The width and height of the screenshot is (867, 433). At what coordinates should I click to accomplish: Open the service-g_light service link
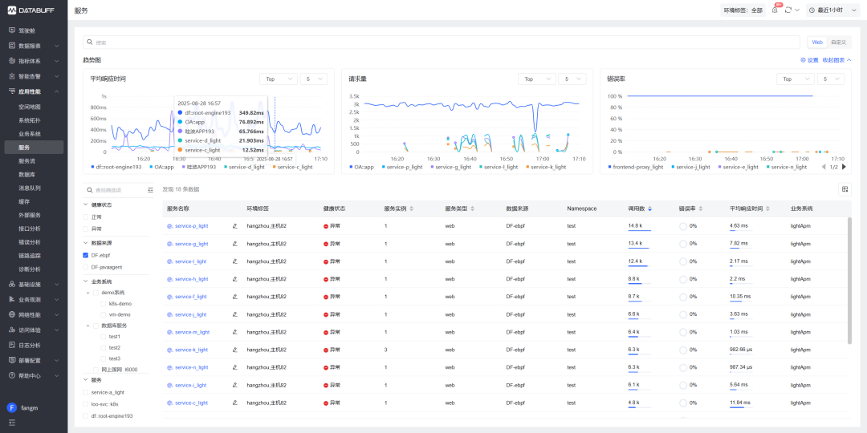(191, 244)
